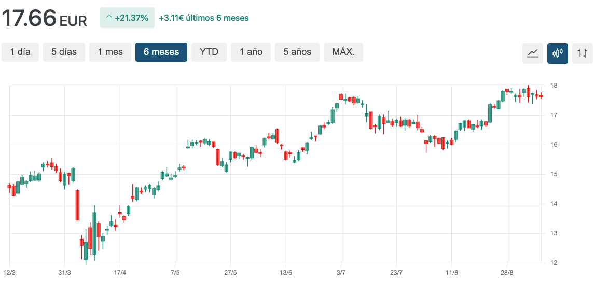Click the 3/7 date axis label
Viewport: 595px width, 281px height.
point(341,273)
